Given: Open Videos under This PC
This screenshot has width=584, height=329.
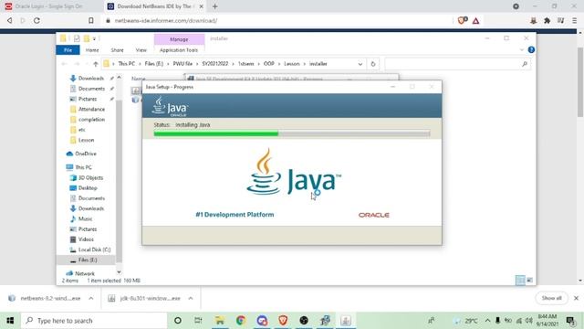Looking at the screenshot, I should (86, 239).
